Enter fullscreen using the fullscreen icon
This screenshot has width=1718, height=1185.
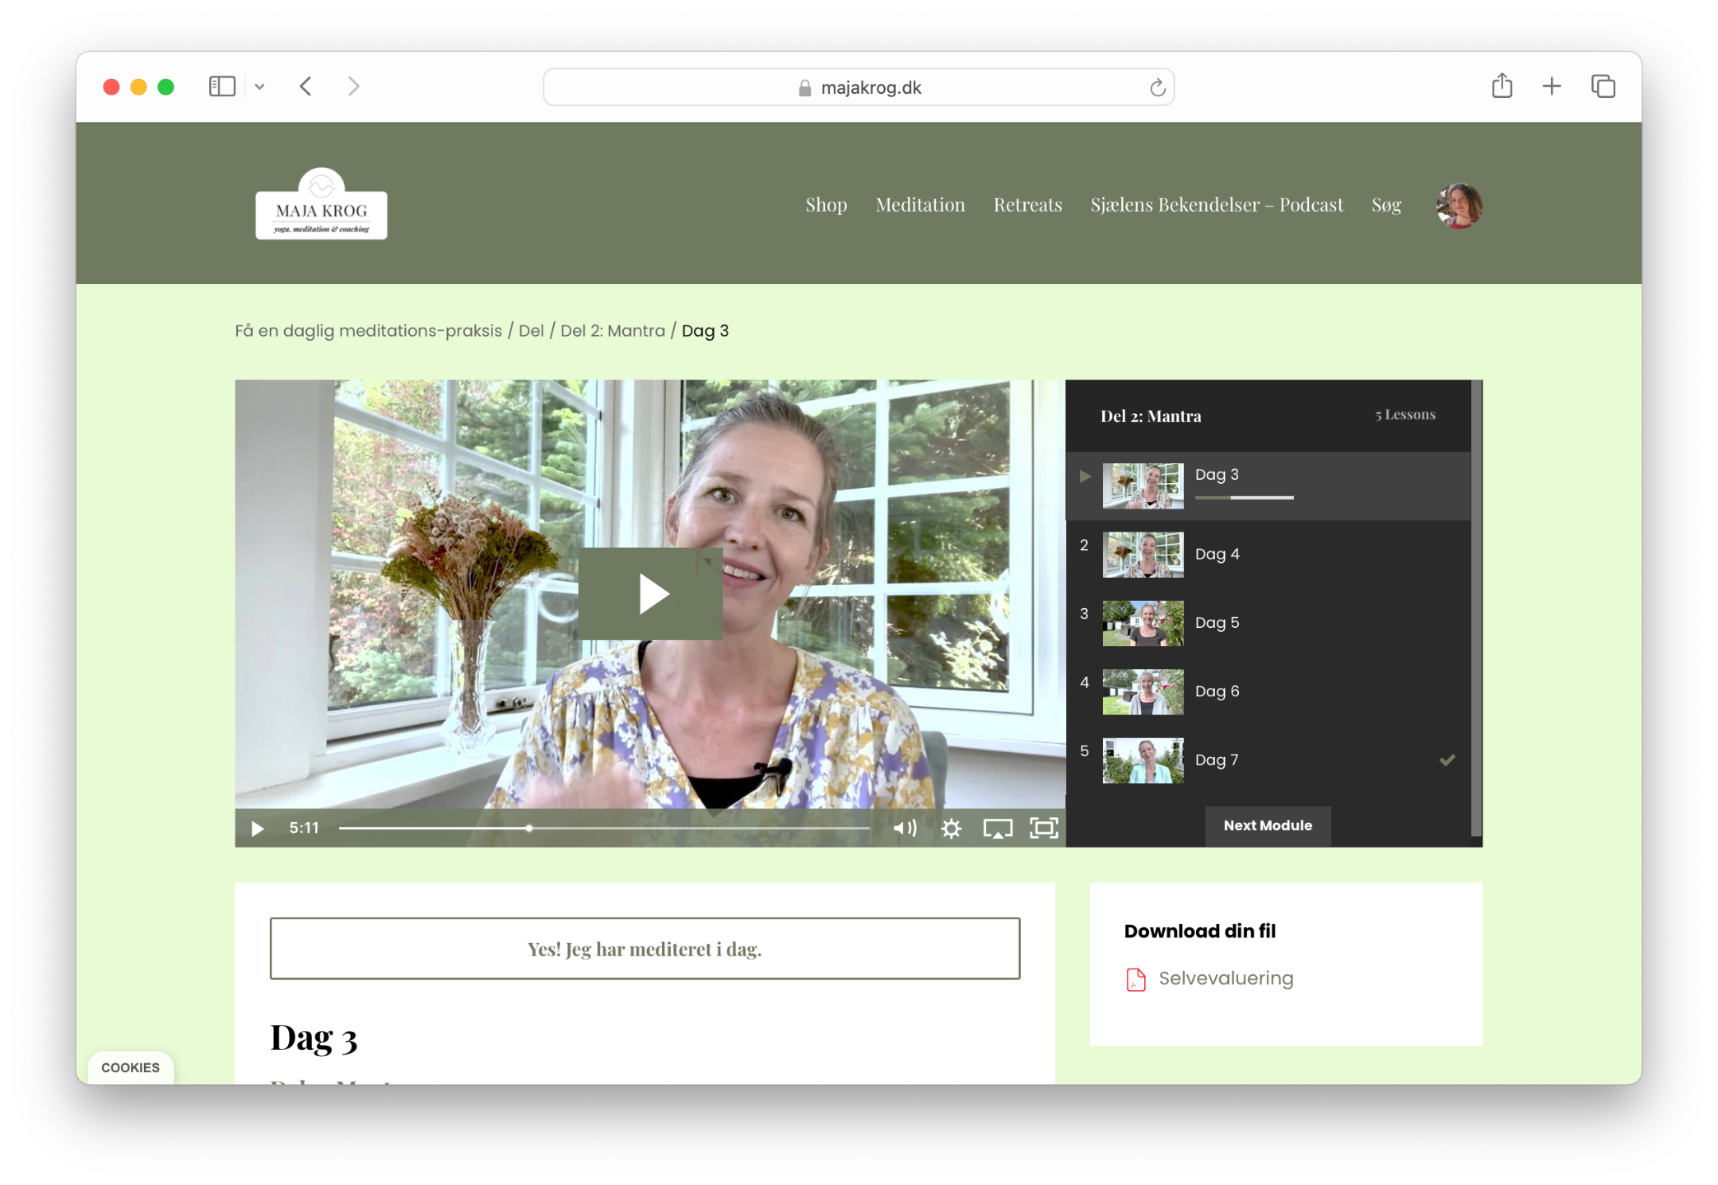coord(1044,828)
